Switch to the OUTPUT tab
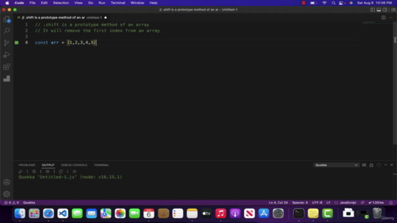Image resolution: width=397 pixels, height=223 pixels. (x=48, y=165)
